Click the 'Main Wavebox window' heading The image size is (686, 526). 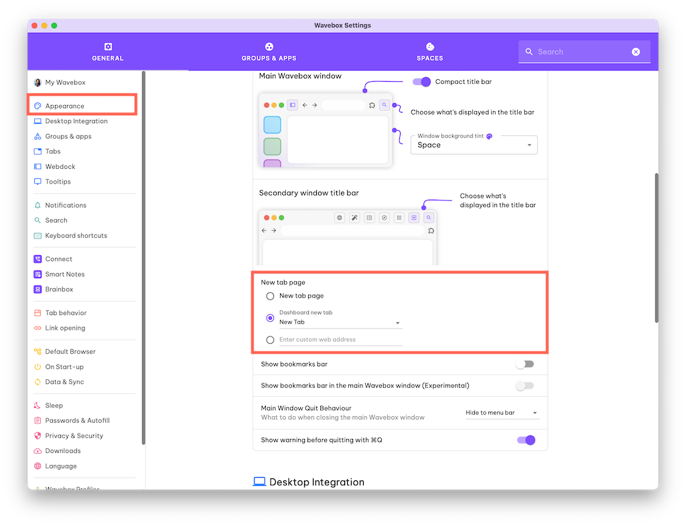(x=300, y=76)
